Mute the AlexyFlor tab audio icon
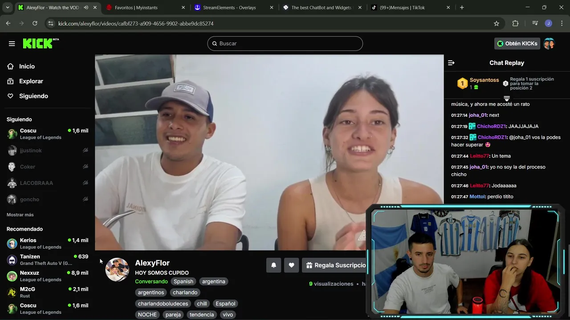The image size is (570, 320). pos(86,8)
